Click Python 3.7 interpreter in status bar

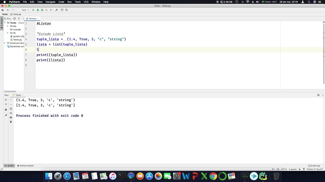click(315, 169)
